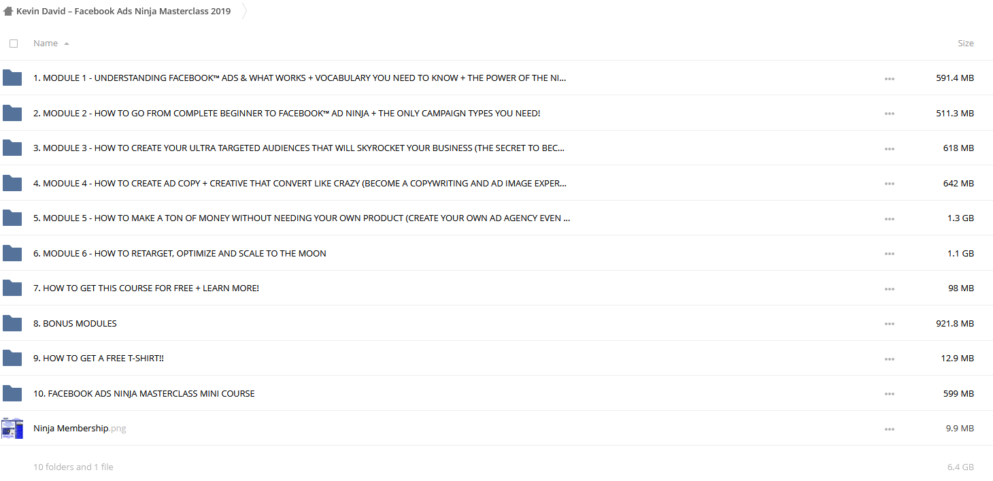Open Kevin David Masterclass breadcrumb item
993x481 pixels.
[x=123, y=11]
